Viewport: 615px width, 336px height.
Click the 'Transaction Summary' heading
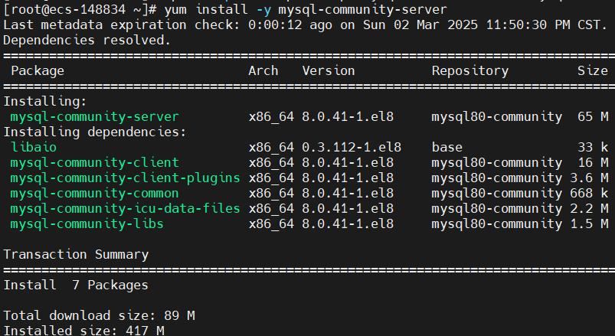point(76,254)
